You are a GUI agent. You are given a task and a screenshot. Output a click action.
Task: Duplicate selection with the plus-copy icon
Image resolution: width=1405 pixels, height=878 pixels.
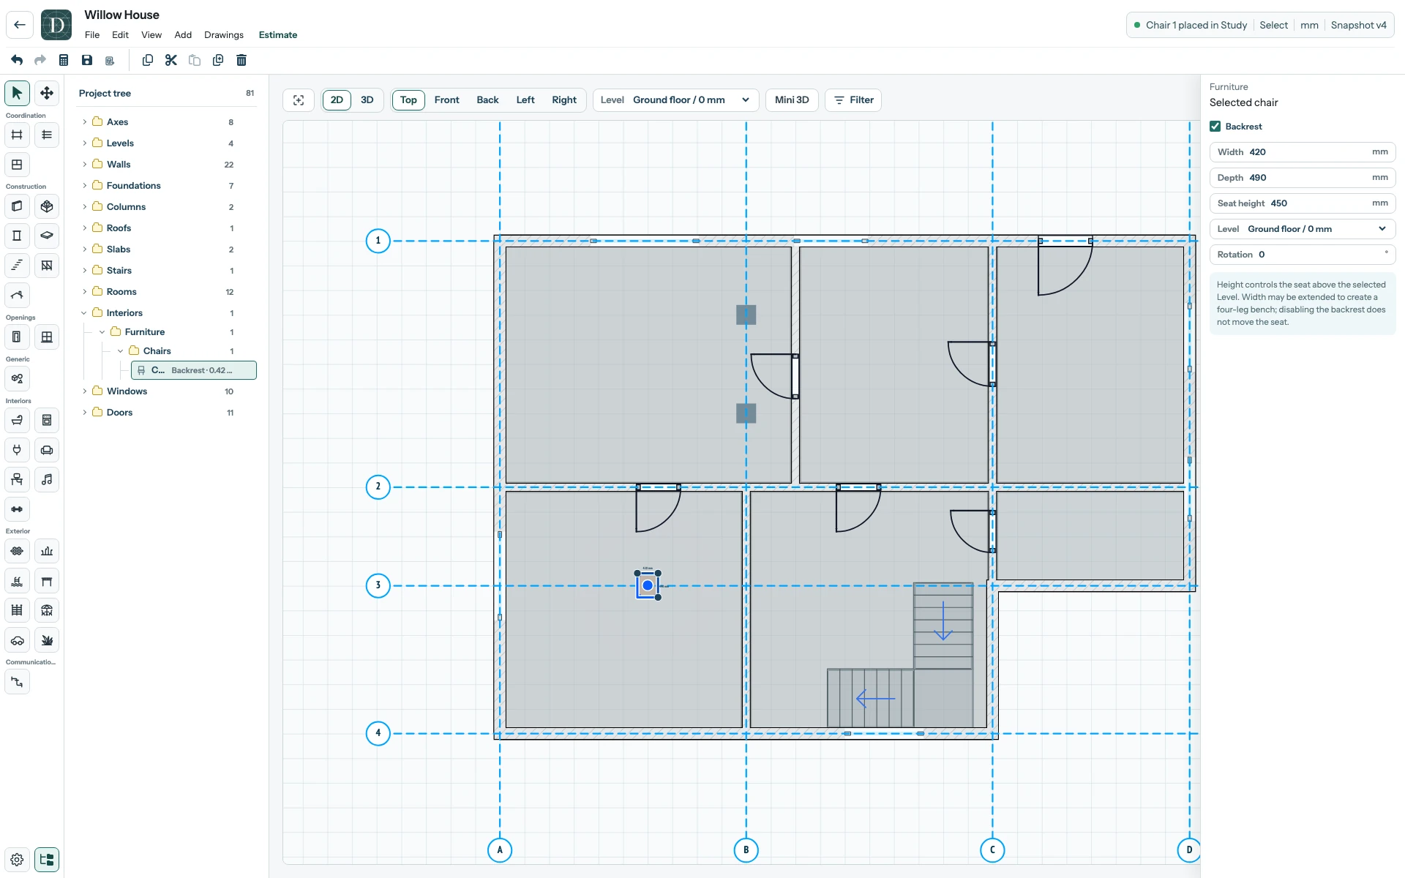218,60
